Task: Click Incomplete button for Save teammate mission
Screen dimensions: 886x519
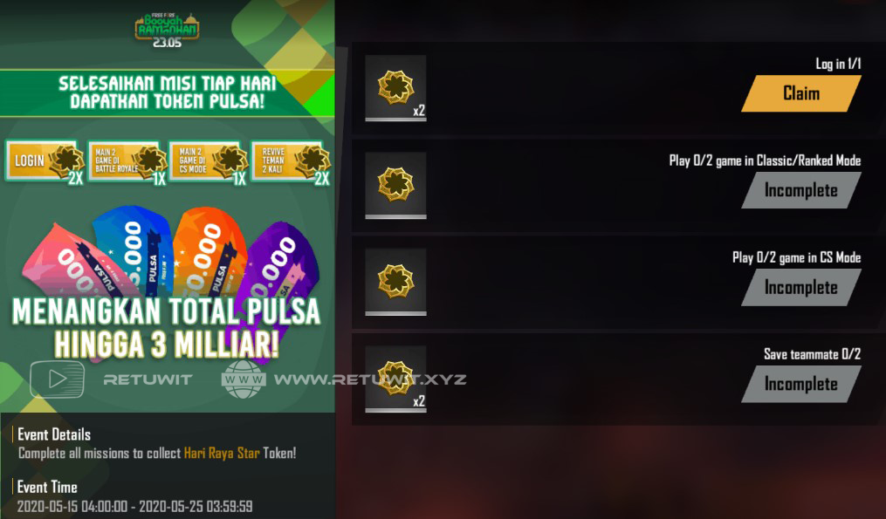Action: 801,384
